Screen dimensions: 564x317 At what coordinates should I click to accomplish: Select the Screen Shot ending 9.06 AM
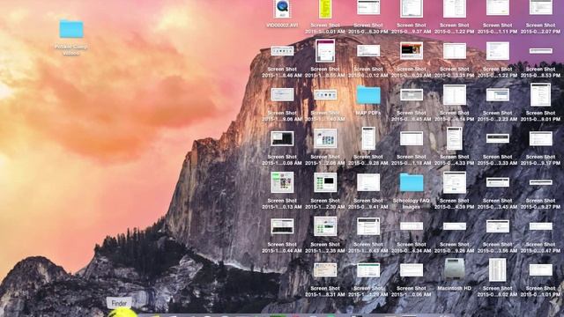tap(282, 95)
